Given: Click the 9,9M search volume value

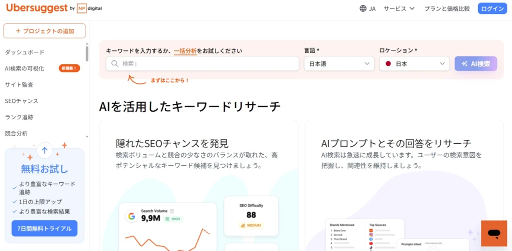Looking at the screenshot, I should (x=150, y=219).
